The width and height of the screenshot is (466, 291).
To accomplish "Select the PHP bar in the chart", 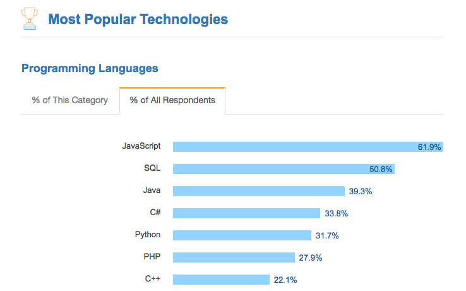I will [234, 257].
